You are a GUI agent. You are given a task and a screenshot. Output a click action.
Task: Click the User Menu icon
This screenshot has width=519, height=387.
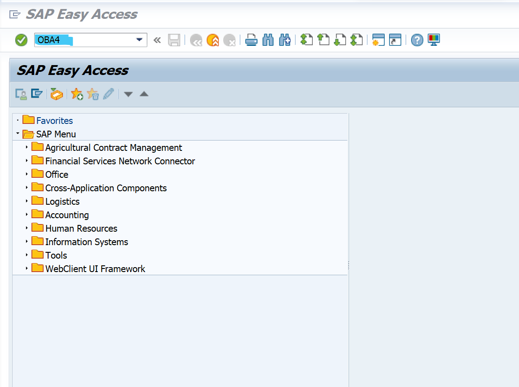[x=21, y=94]
